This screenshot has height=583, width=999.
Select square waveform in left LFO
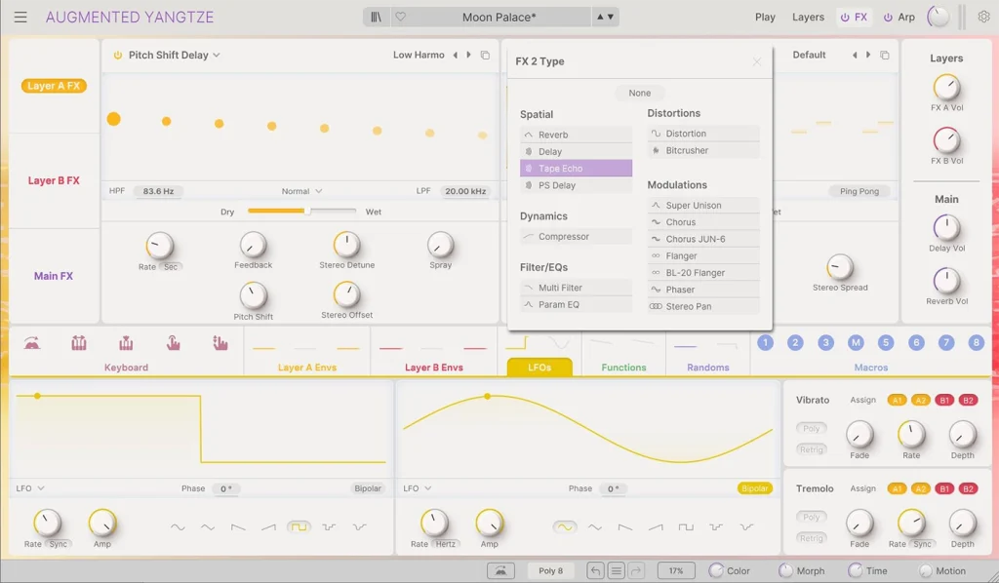click(299, 527)
